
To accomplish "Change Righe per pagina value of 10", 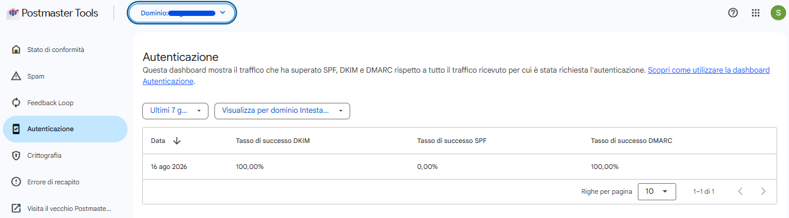I will (657, 191).
